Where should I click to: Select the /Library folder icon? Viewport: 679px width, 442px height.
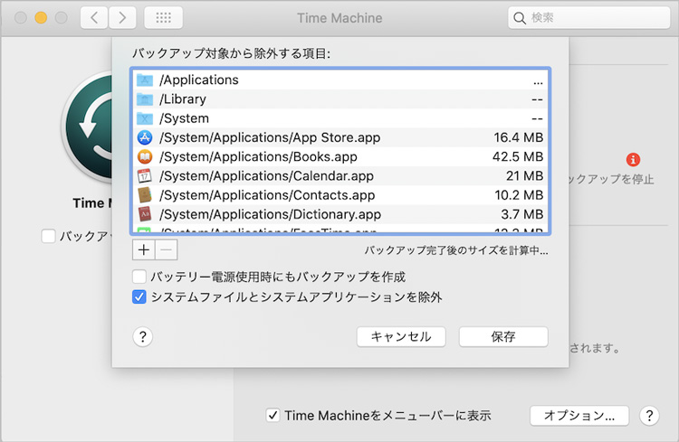[x=145, y=99]
